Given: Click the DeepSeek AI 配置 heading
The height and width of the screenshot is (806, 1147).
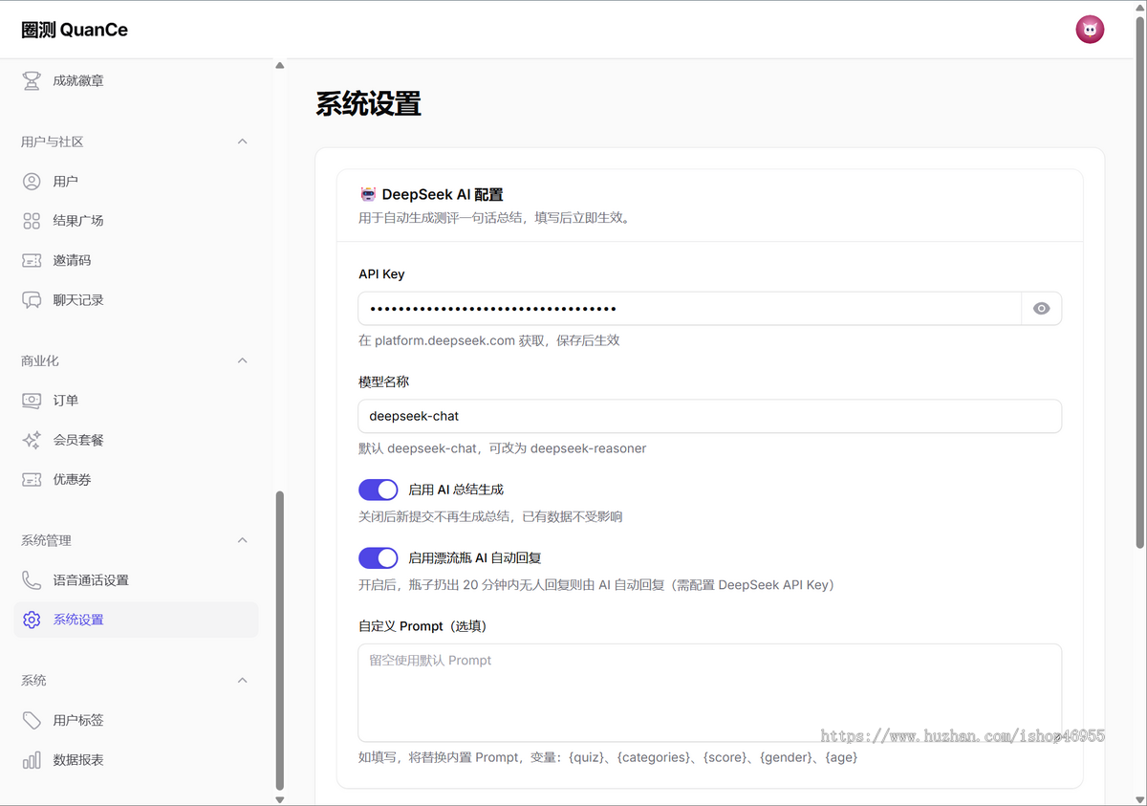Looking at the screenshot, I should pyautogui.click(x=443, y=194).
